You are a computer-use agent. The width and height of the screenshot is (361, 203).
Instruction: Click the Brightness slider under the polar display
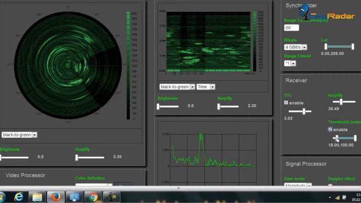[14, 157]
